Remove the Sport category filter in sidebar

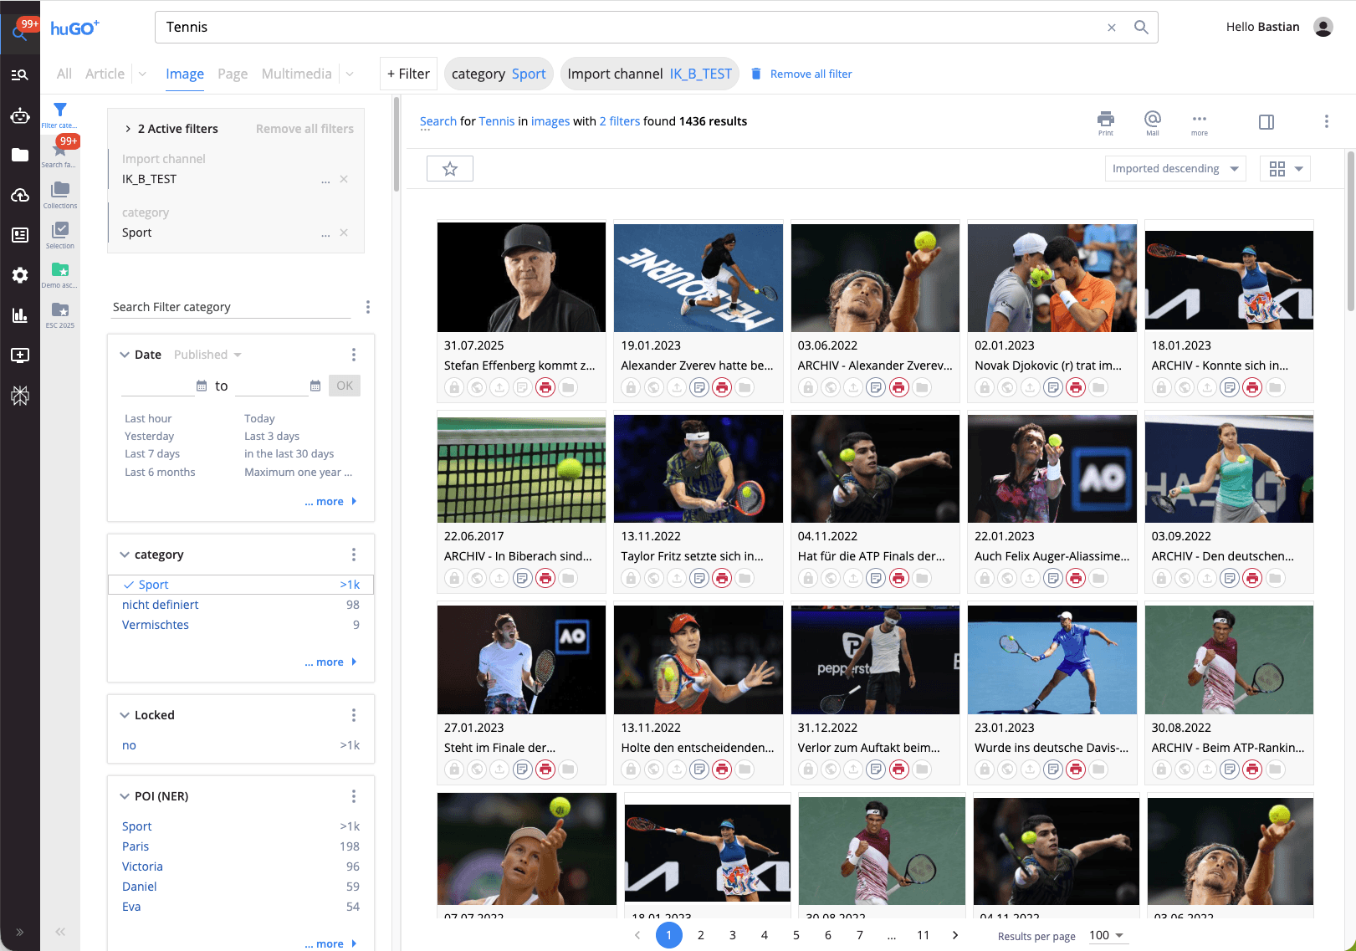pyautogui.click(x=344, y=233)
